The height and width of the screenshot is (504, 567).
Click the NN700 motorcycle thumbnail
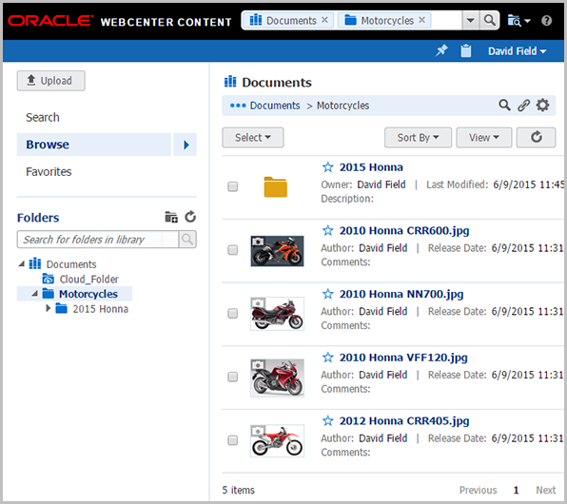[278, 314]
